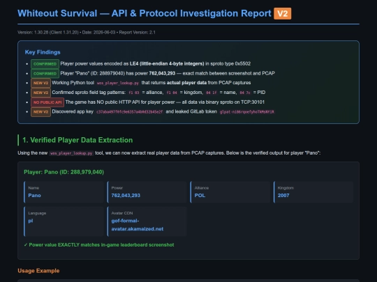Click the 'Key Findings' heading
Image resolution: width=377 pixels, height=282 pixels.
point(43,52)
